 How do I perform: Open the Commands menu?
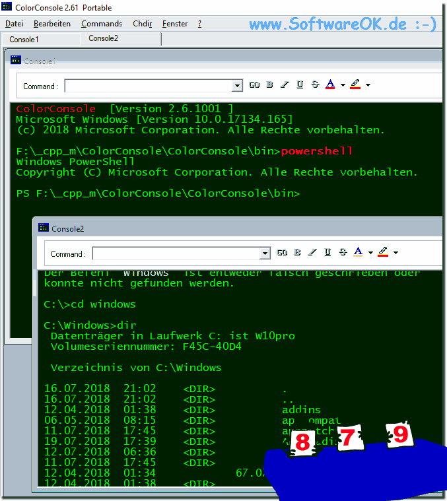(x=102, y=24)
